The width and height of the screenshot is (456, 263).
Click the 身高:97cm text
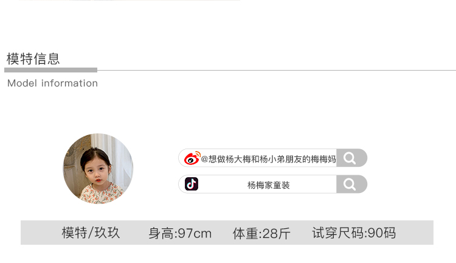(x=180, y=234)
